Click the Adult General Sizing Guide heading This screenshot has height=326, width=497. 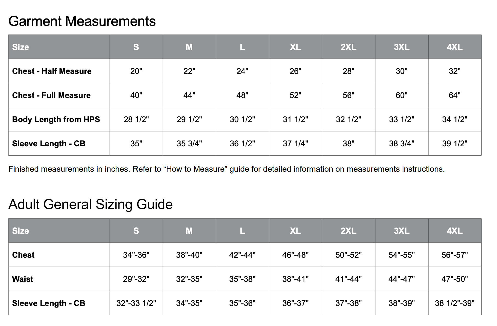tap(91, 204)
